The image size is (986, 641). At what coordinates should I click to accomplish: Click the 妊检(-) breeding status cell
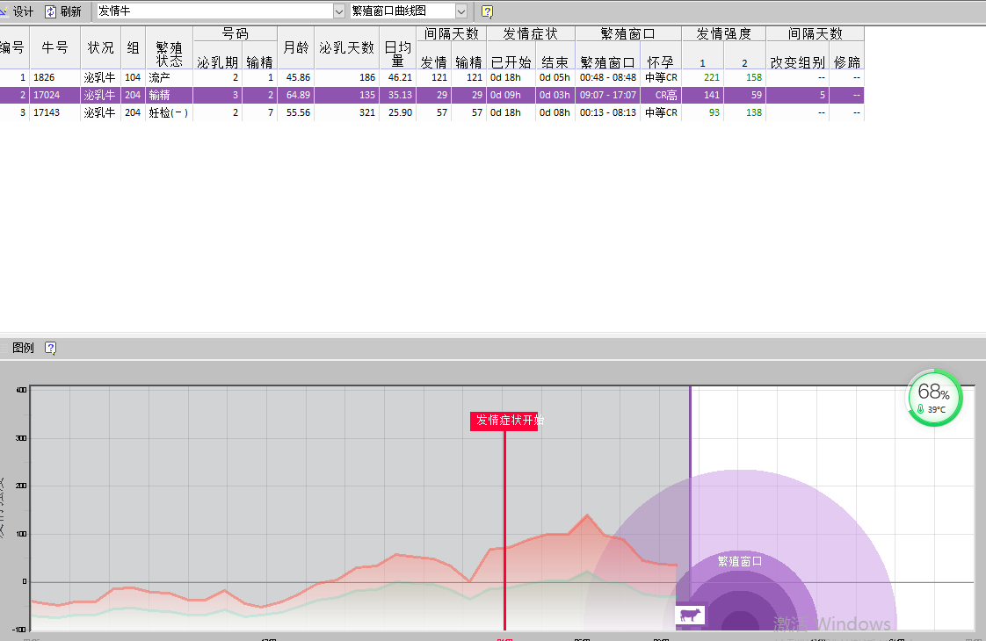pyautogui.click(x=169, y=112)
